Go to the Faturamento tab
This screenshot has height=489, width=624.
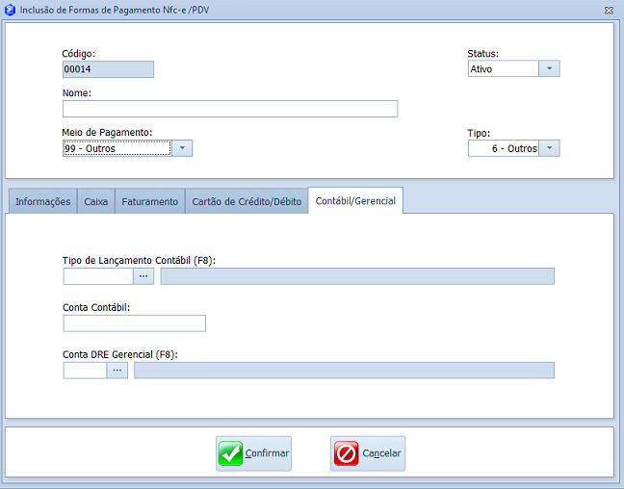(x=149, y=201)
